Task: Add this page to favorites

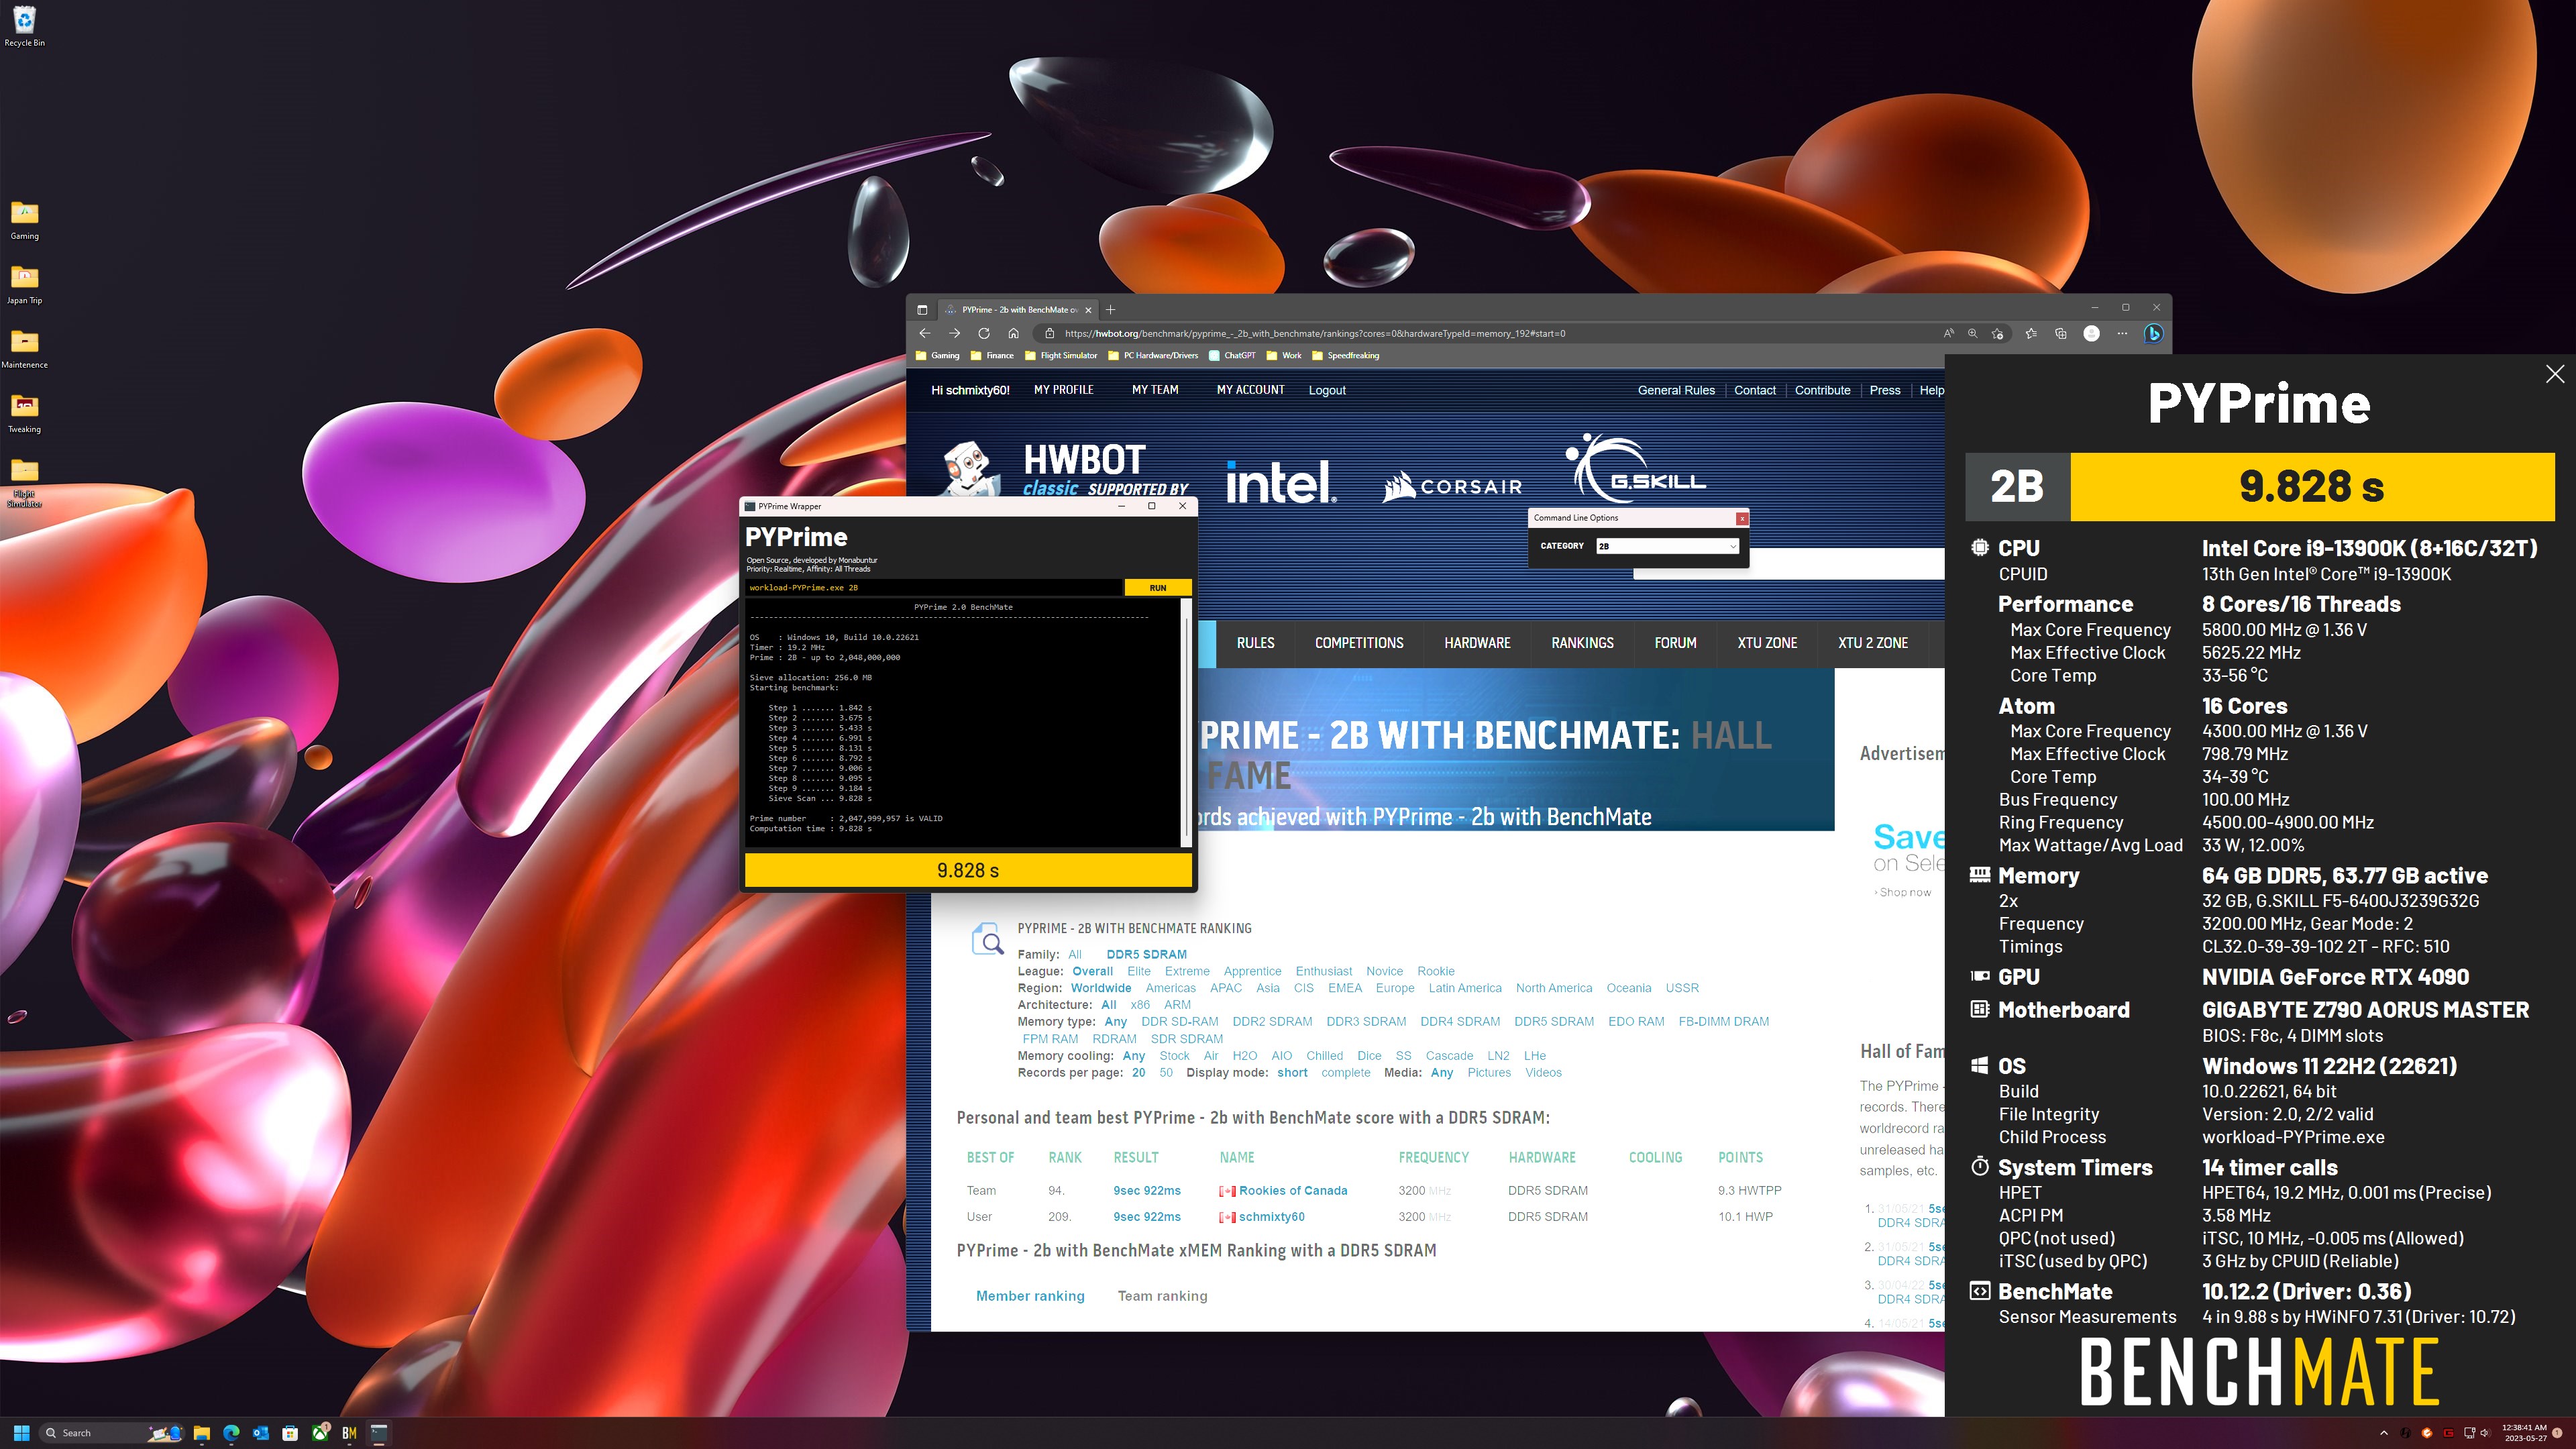Action: [1997, 333]
